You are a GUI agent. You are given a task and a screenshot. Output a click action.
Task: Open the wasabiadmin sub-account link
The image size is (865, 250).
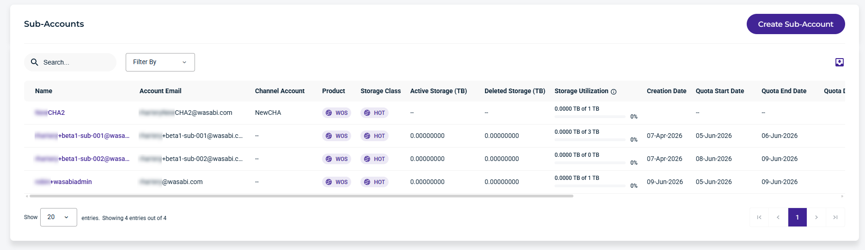point(63,182)
